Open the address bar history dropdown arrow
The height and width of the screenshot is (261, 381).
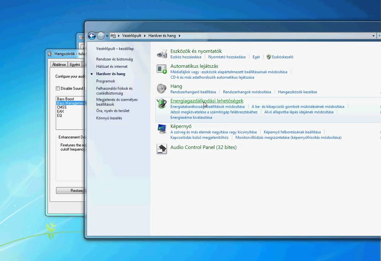pyautogui.click(x=373, y=36)
